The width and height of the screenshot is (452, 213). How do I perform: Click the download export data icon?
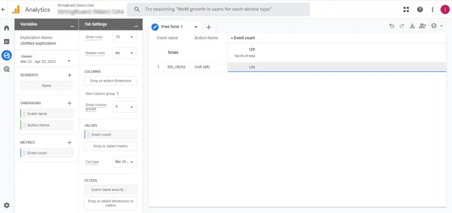tap(412, 26)
